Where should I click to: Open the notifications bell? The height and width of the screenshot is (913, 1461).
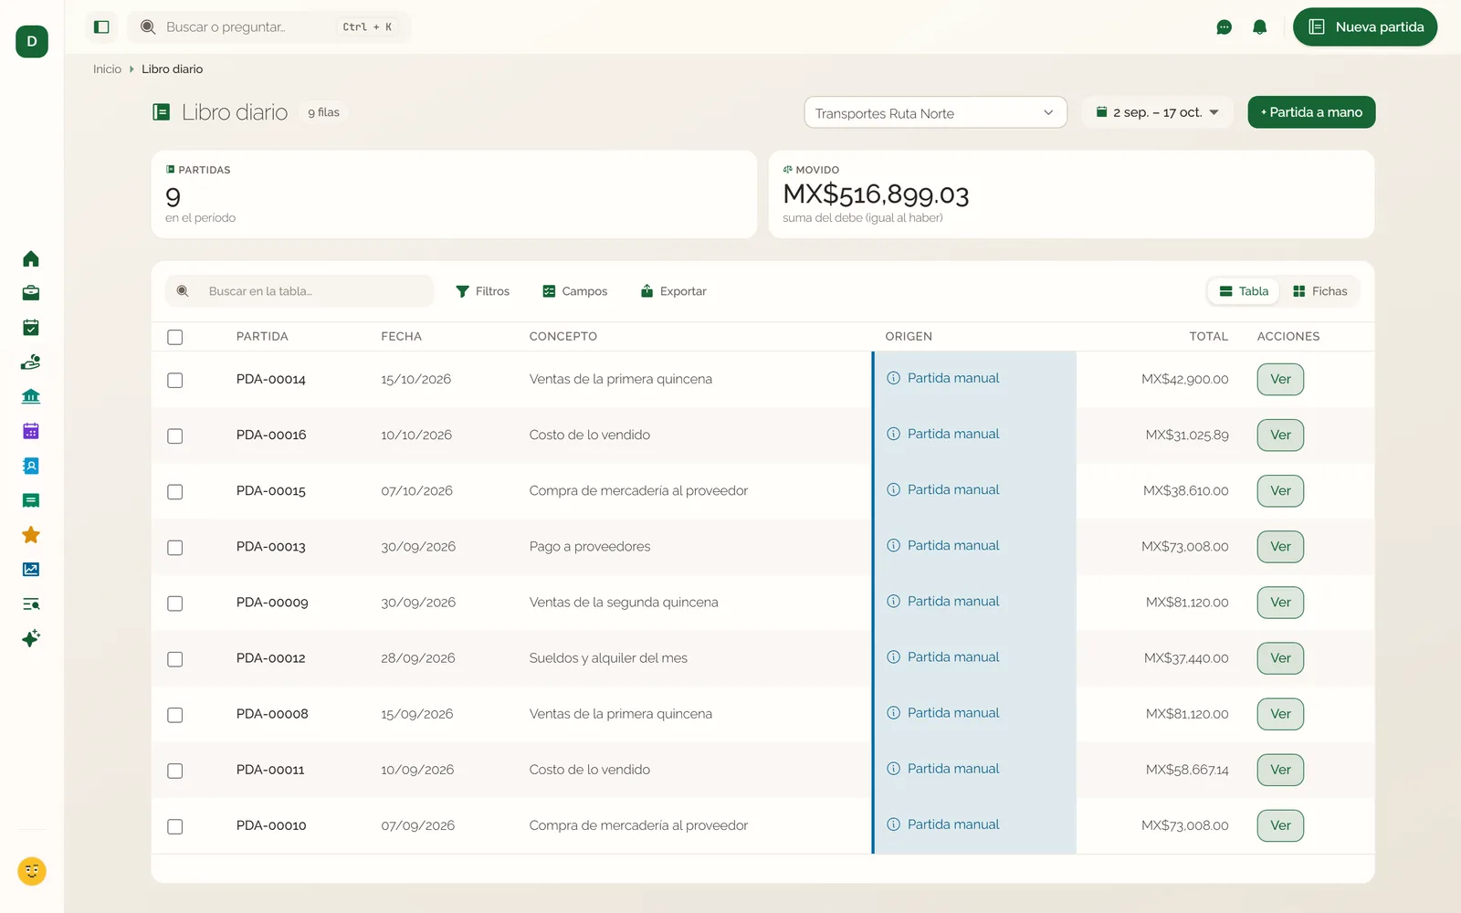point(1259,27)
